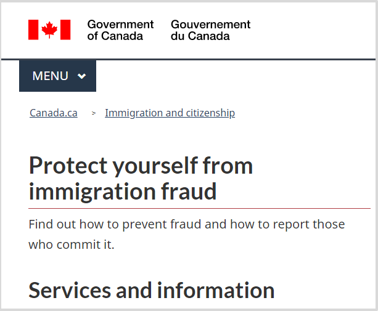Click the Canadian flag symbol
Image resolution: width=378 pixels, height=311 pixels.
[49, 30]
